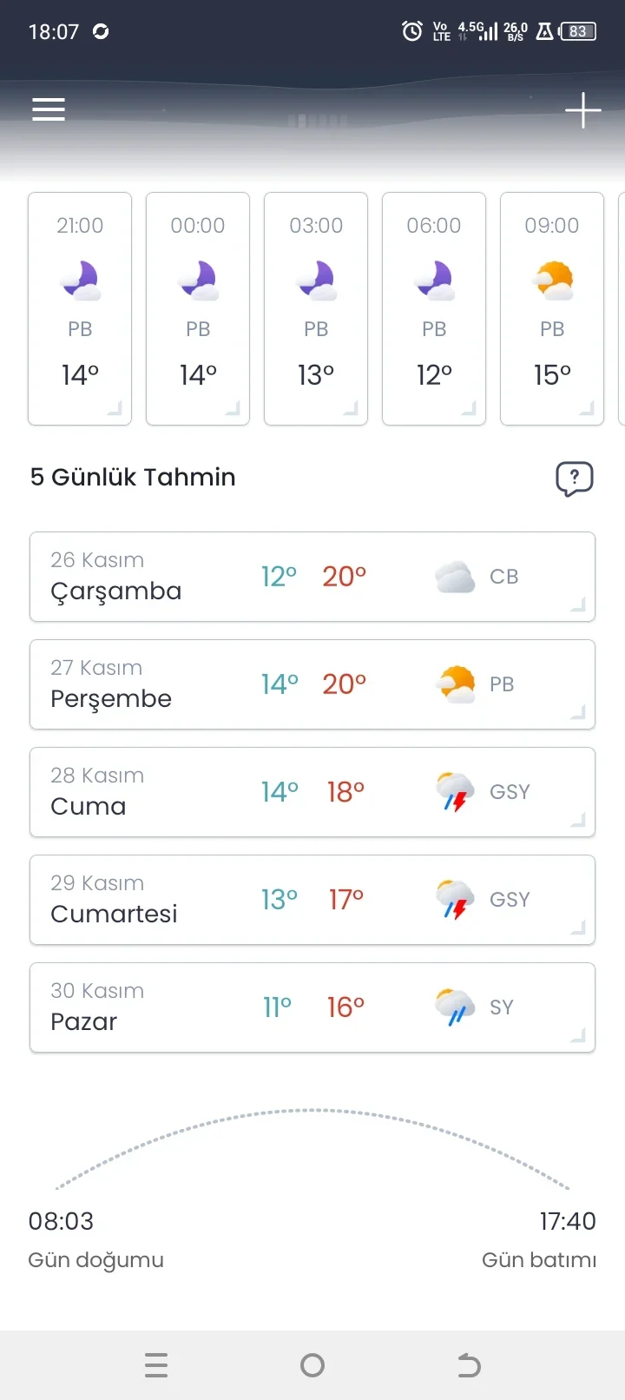The image size is (625, 1400).
Task: Open the 06:00 hourly forecast card
Action: point(434,308)
